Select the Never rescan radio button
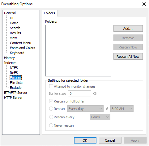Viewport: 149px width, 146px height. pos(51,125)
